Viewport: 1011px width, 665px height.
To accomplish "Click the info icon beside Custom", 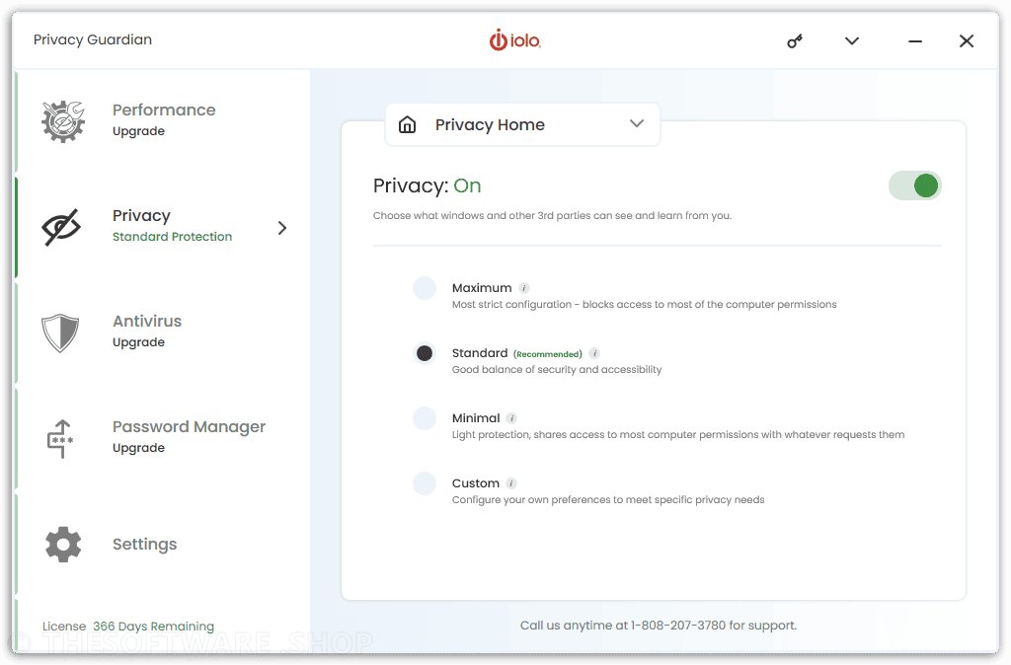I will (510, 483).
